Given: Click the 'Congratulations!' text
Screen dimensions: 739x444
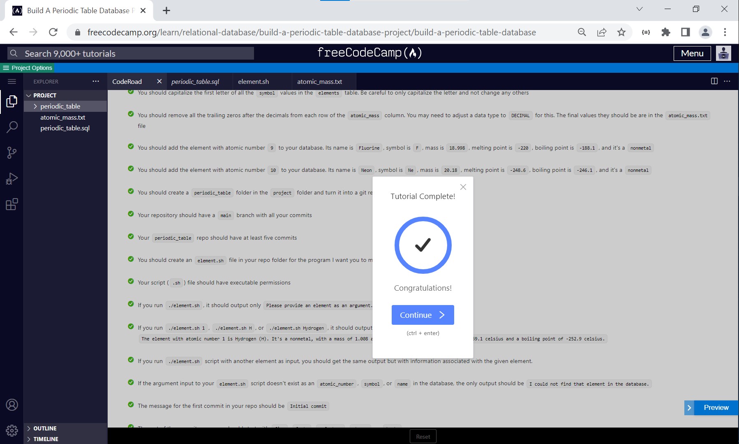Looking at the screenshot, I should 423,288.
